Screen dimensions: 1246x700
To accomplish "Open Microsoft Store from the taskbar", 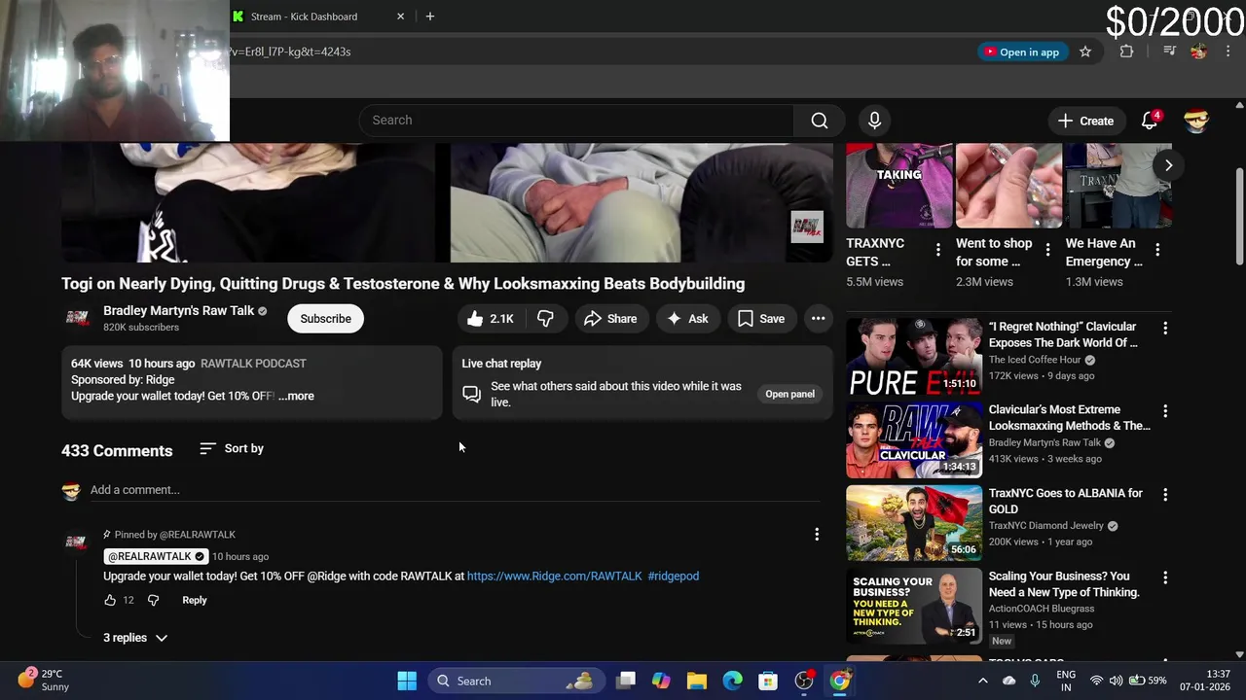I will pyautogui.click(x=768, y=681).
